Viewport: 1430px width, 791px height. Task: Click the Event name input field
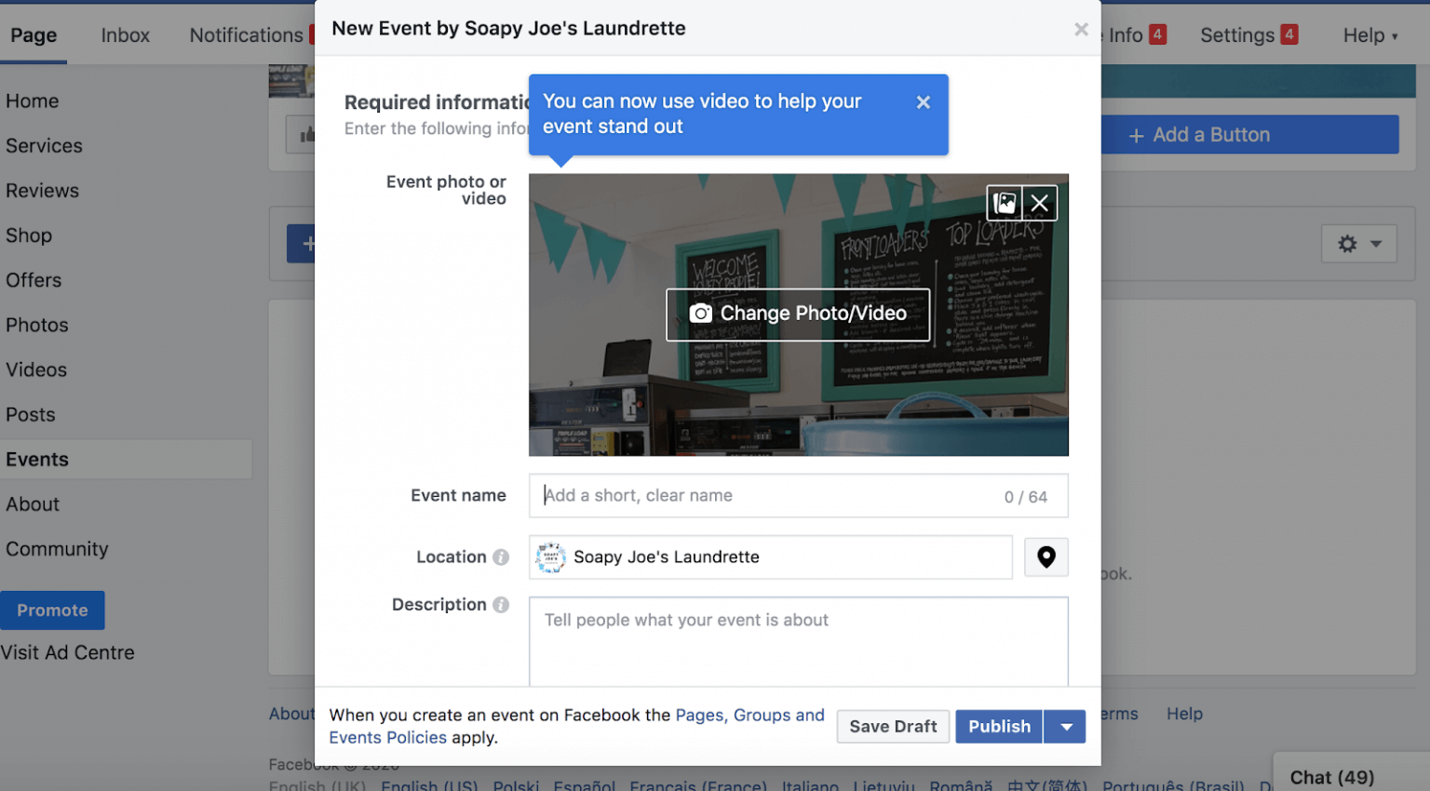point(799,496)
